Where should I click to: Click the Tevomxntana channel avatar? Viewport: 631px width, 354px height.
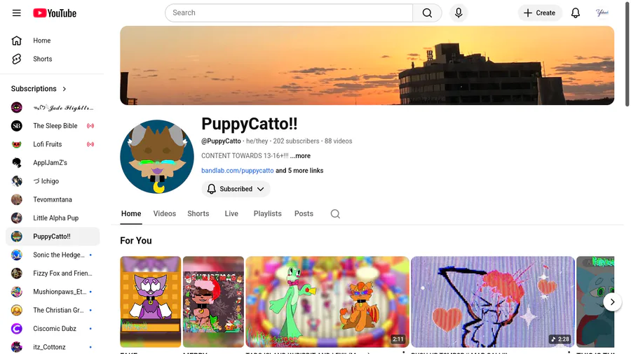(x=17, y=199)
